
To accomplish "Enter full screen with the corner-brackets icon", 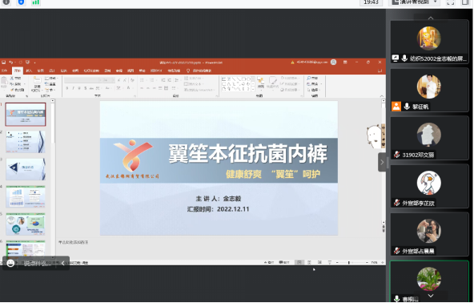I will point(451,2).
